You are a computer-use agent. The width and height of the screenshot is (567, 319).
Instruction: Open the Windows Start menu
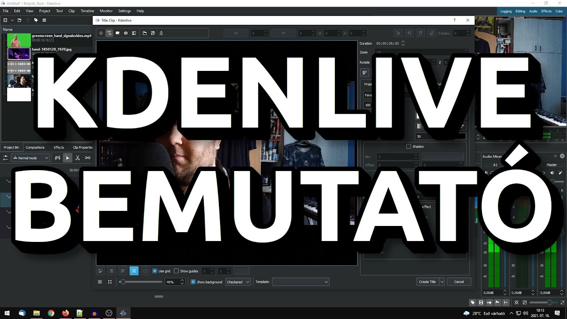[7, 313]
